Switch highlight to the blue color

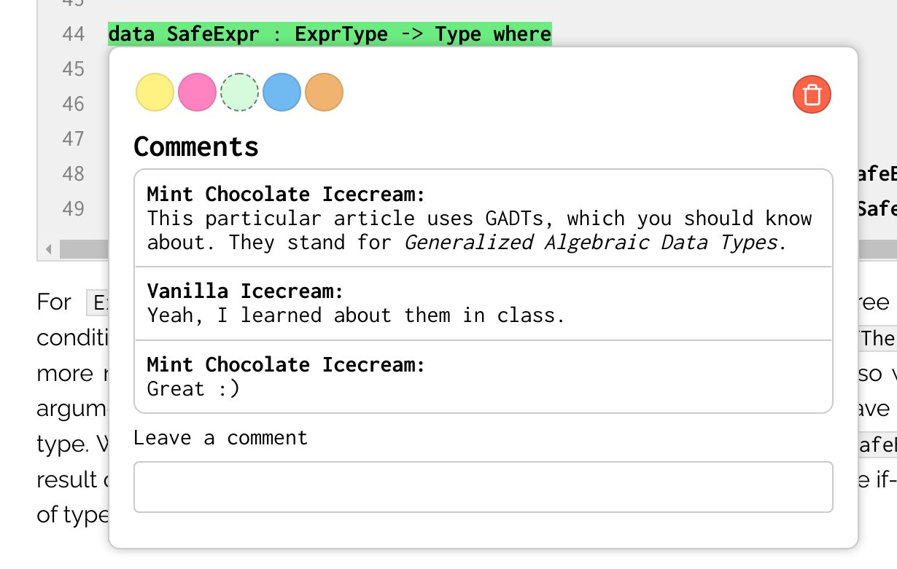[x=281, y=93]
